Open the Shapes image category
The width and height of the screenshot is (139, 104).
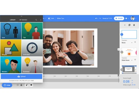coord(11,48)
